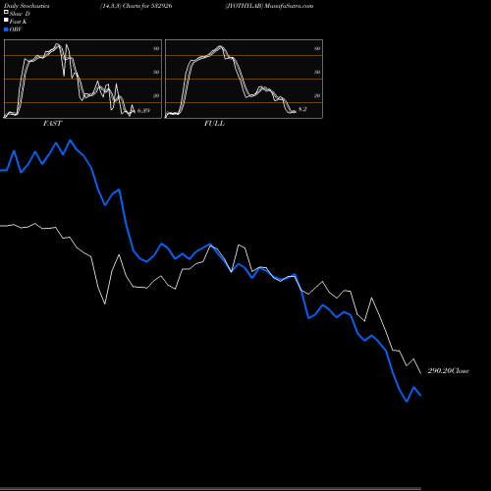The image size is (491, 491).
Task: Click the 'Fast K' legend label
Action: pyautogui.click(x=19, y=22)
